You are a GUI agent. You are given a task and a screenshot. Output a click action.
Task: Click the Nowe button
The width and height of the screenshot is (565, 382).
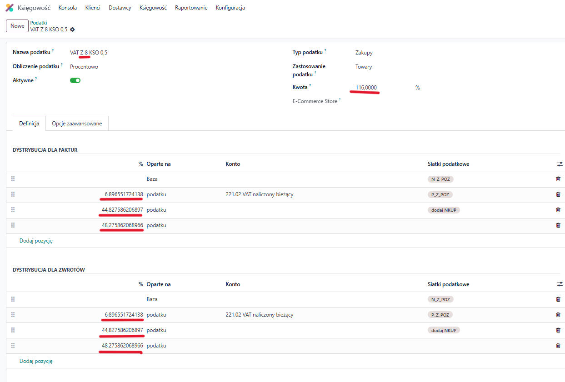[x=17, y=26]
